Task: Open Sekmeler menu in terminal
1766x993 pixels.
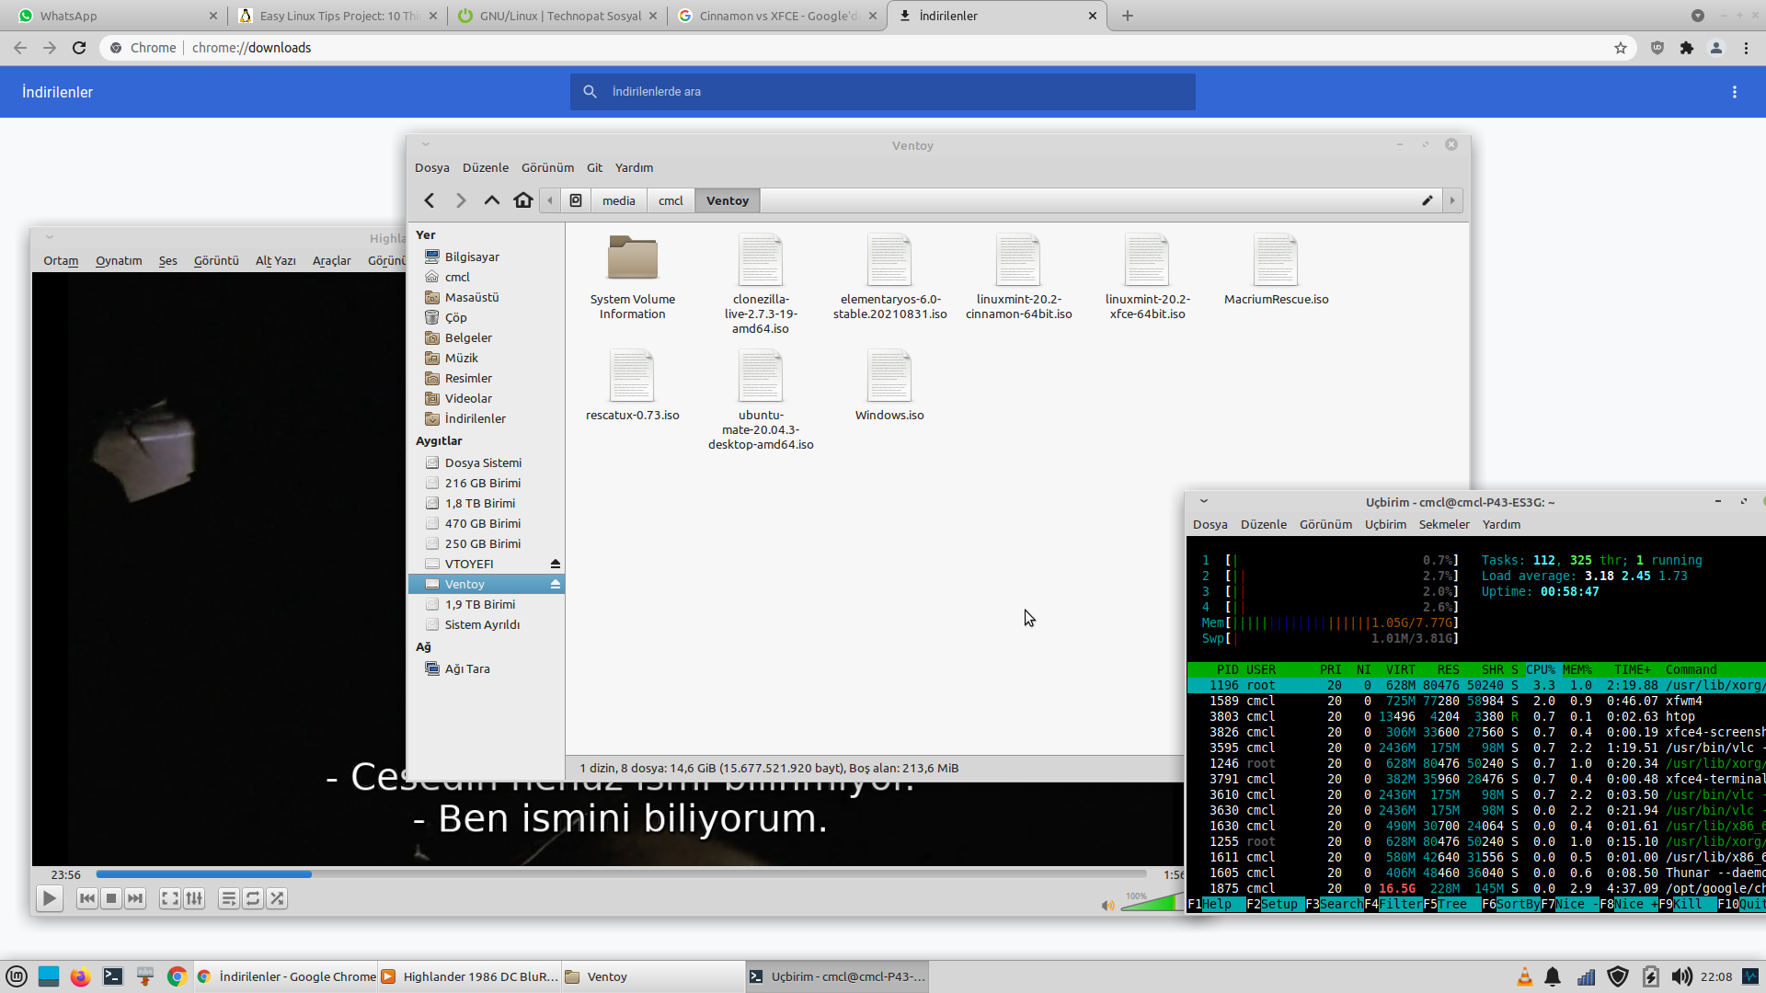Action: click(1444, 524)
